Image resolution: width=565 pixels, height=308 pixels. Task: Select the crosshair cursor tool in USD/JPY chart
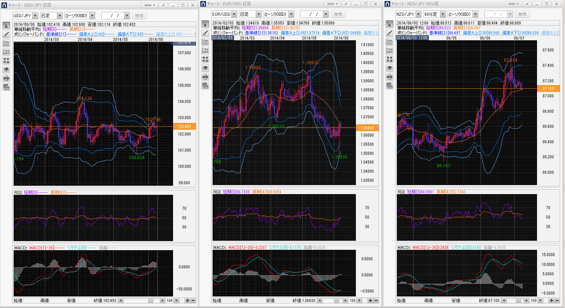(x=6, y=26)
